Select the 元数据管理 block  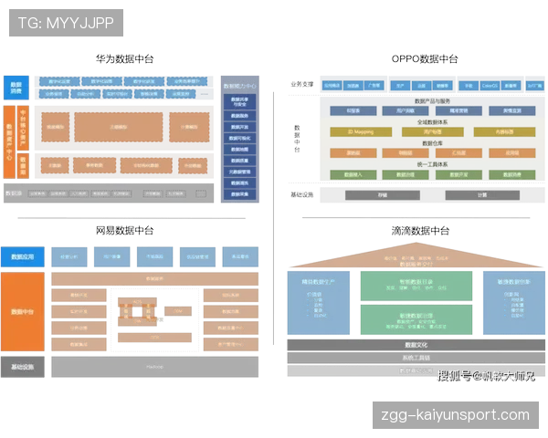click(239, 172)
